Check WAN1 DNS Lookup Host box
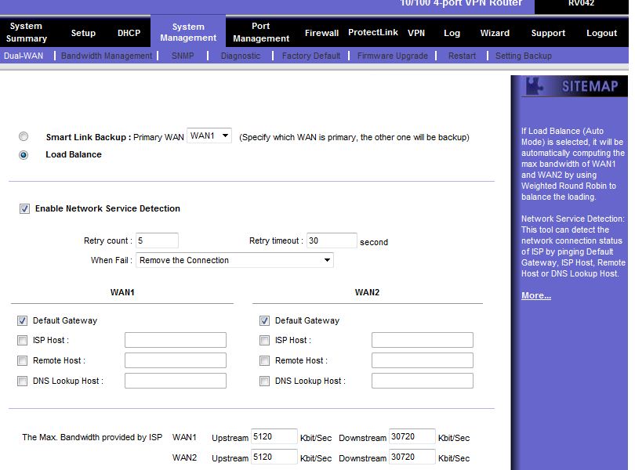This screenshot has width=635, height=470. 22,381
